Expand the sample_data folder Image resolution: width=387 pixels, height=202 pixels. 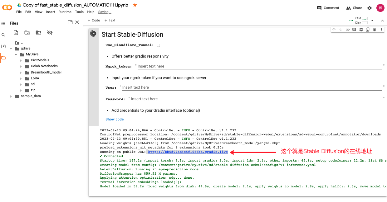11,96
